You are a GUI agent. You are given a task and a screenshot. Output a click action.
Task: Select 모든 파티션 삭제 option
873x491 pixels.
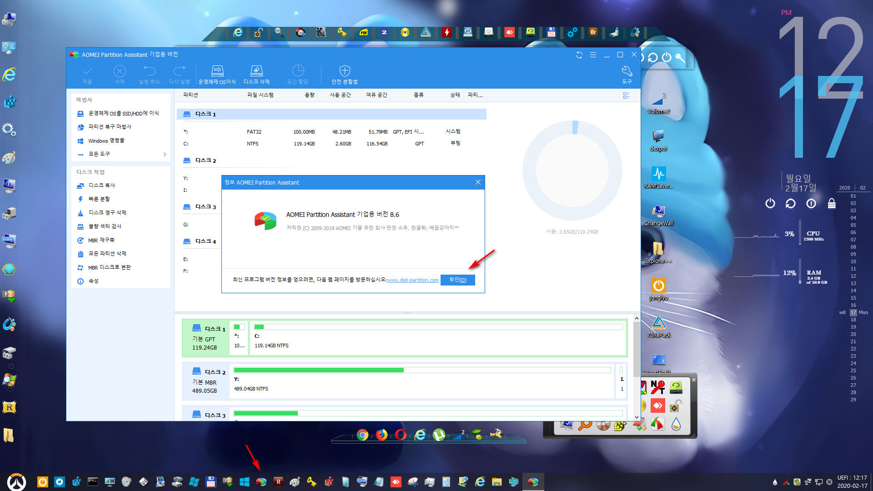[102, 254]
